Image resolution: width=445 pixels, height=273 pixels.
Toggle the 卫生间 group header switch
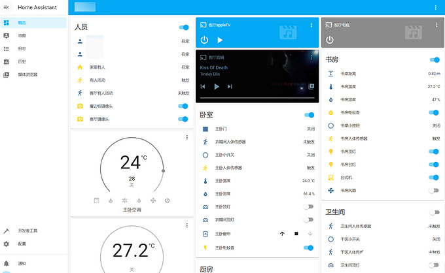[x=435, y=212]
